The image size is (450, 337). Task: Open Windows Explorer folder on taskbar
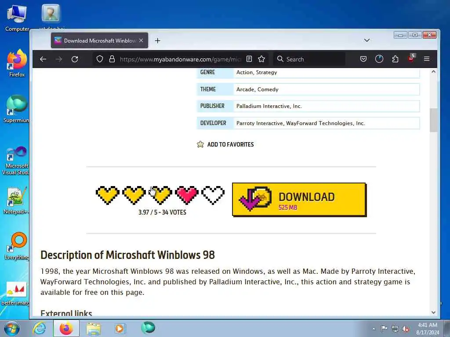(x=94, y=329)
